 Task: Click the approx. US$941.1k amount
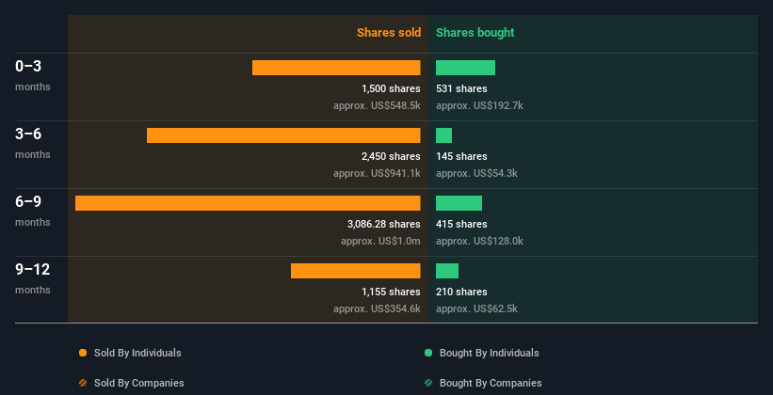378,173
